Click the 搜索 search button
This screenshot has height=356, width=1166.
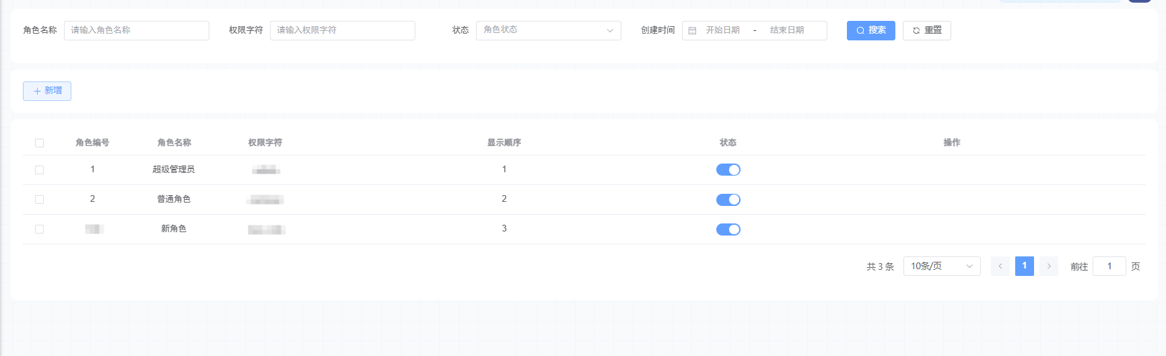tap(870, 30)
